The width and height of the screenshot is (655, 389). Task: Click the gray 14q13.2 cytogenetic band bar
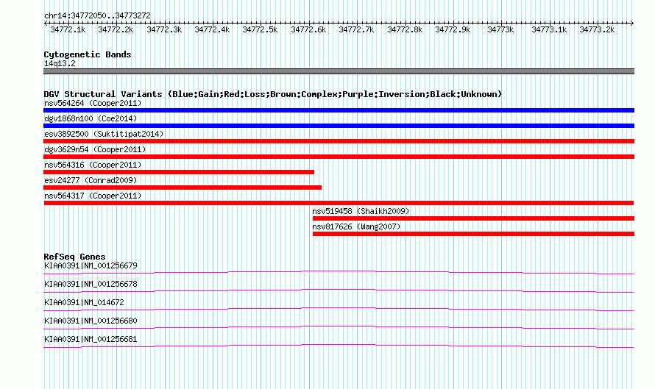tap(339, 71)
